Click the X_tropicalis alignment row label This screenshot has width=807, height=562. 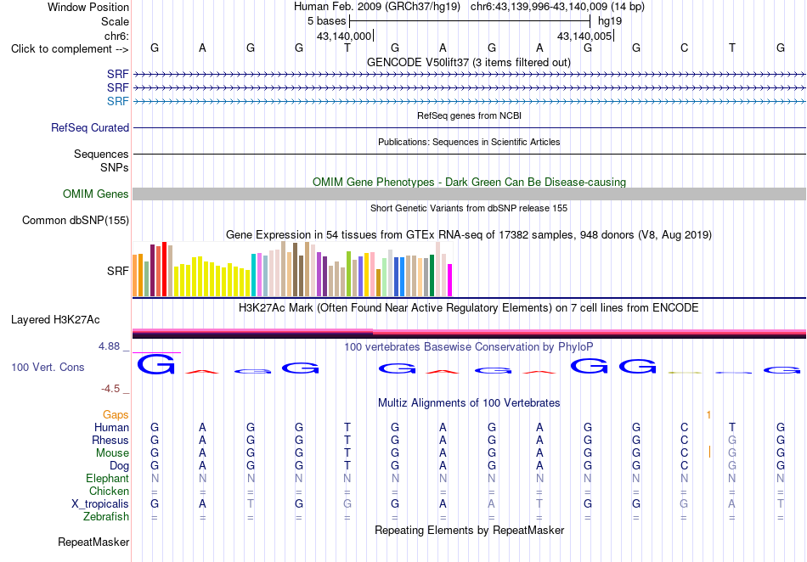(100, 504)
